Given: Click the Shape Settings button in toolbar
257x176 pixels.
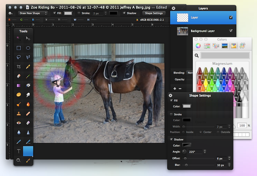Looking at the screenshot, I should [x=153, y=13].
